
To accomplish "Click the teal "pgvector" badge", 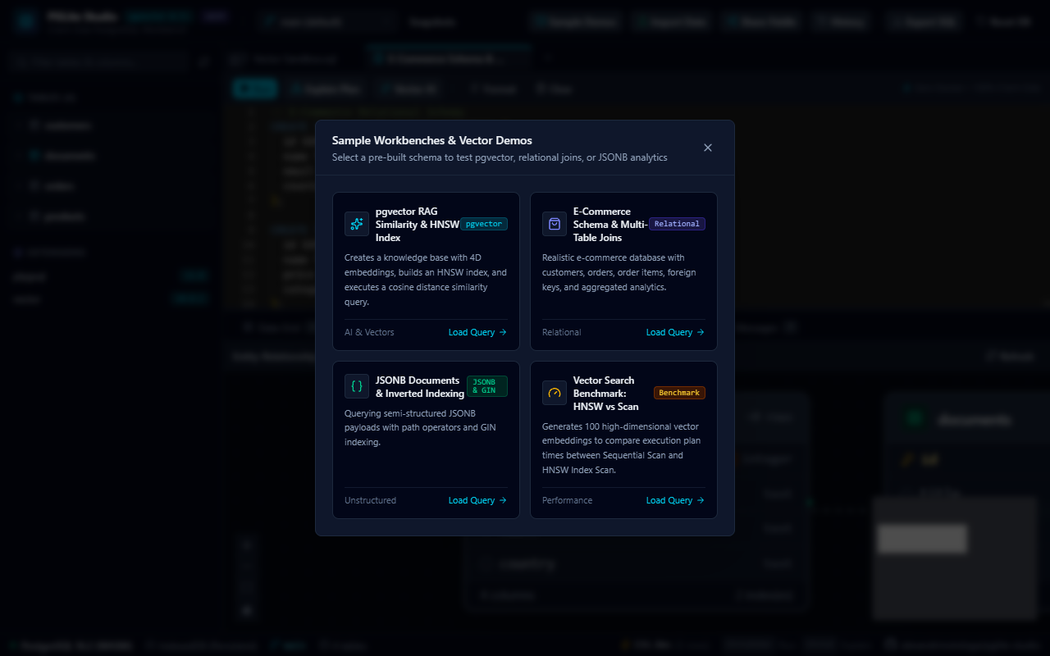I will pyautogui.click(x=484, y=224).
